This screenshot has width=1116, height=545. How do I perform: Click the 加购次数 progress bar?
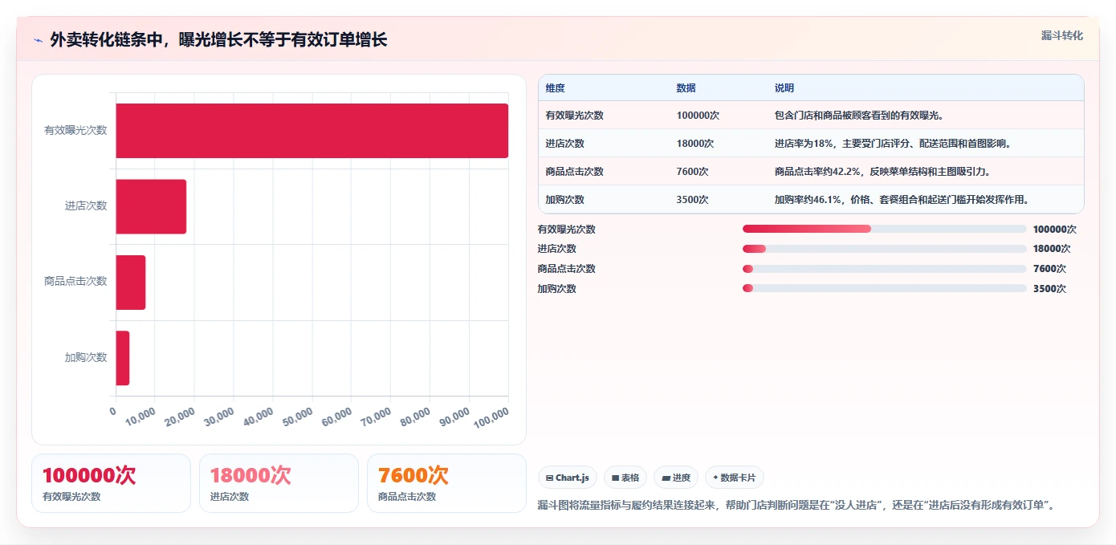coord(885,288)
